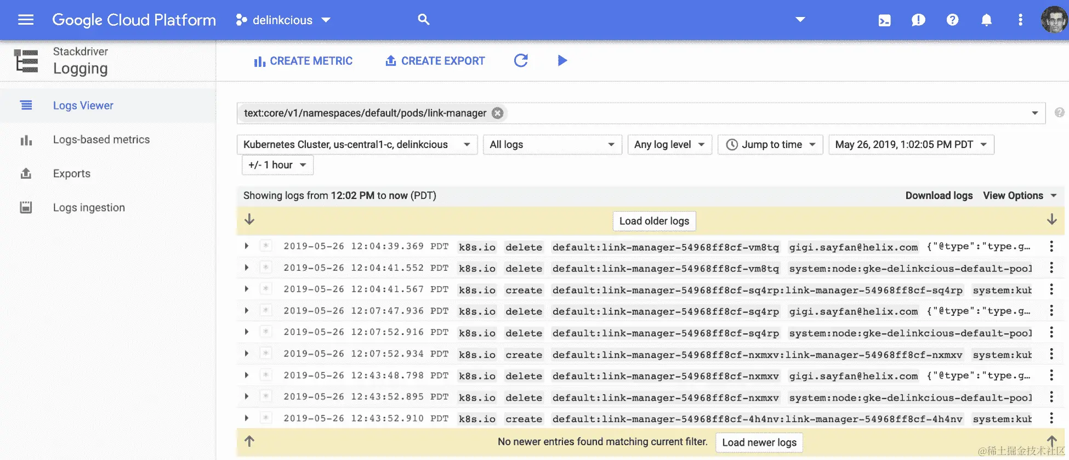Click severity icon on 12:07:47.936 entry
Screen dimensions: 1069x460
(266, 310)
